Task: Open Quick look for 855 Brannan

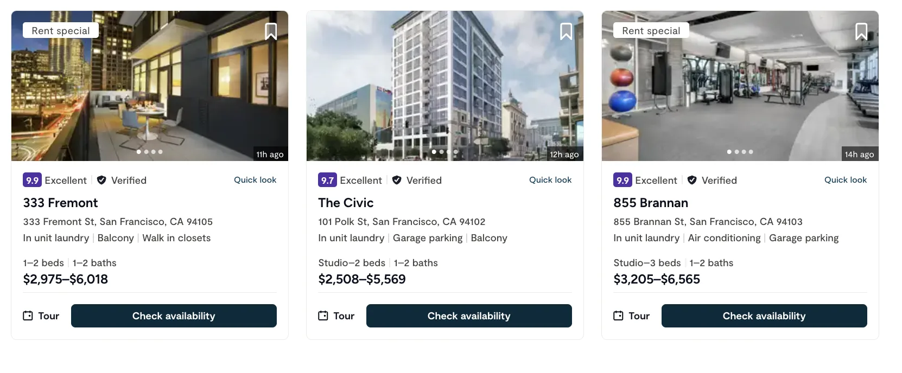Action: (x=846, y=179)
